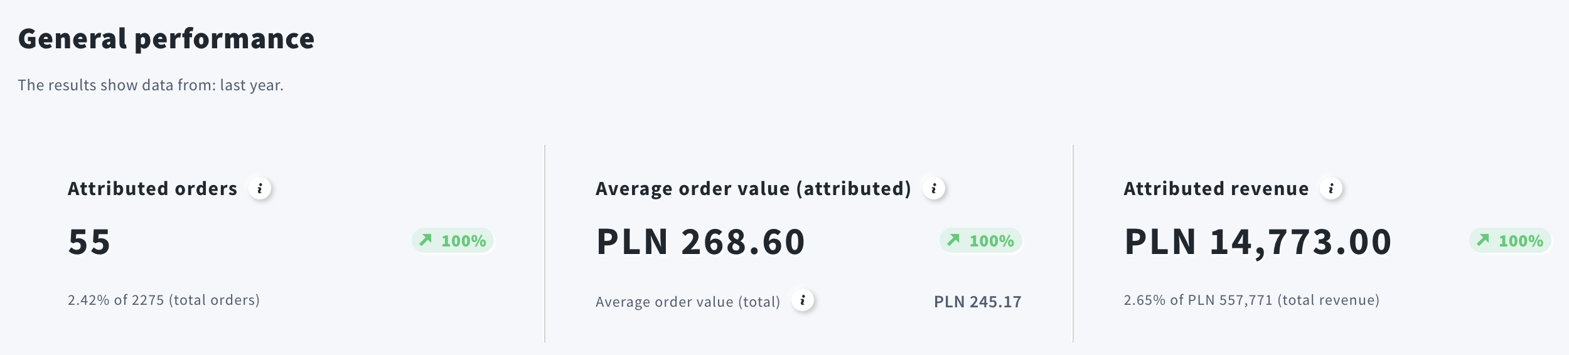Show info for Average order value (total)
1569x355 pixels.
coord(802,300)
